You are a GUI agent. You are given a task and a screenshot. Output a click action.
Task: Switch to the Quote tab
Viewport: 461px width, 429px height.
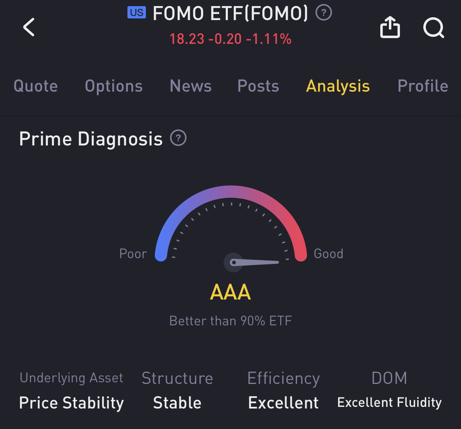pos(36,86)
